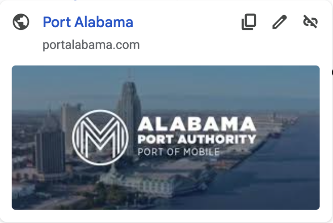Click the word Alabama in blue title
The image size is (333, 223).
104,22
